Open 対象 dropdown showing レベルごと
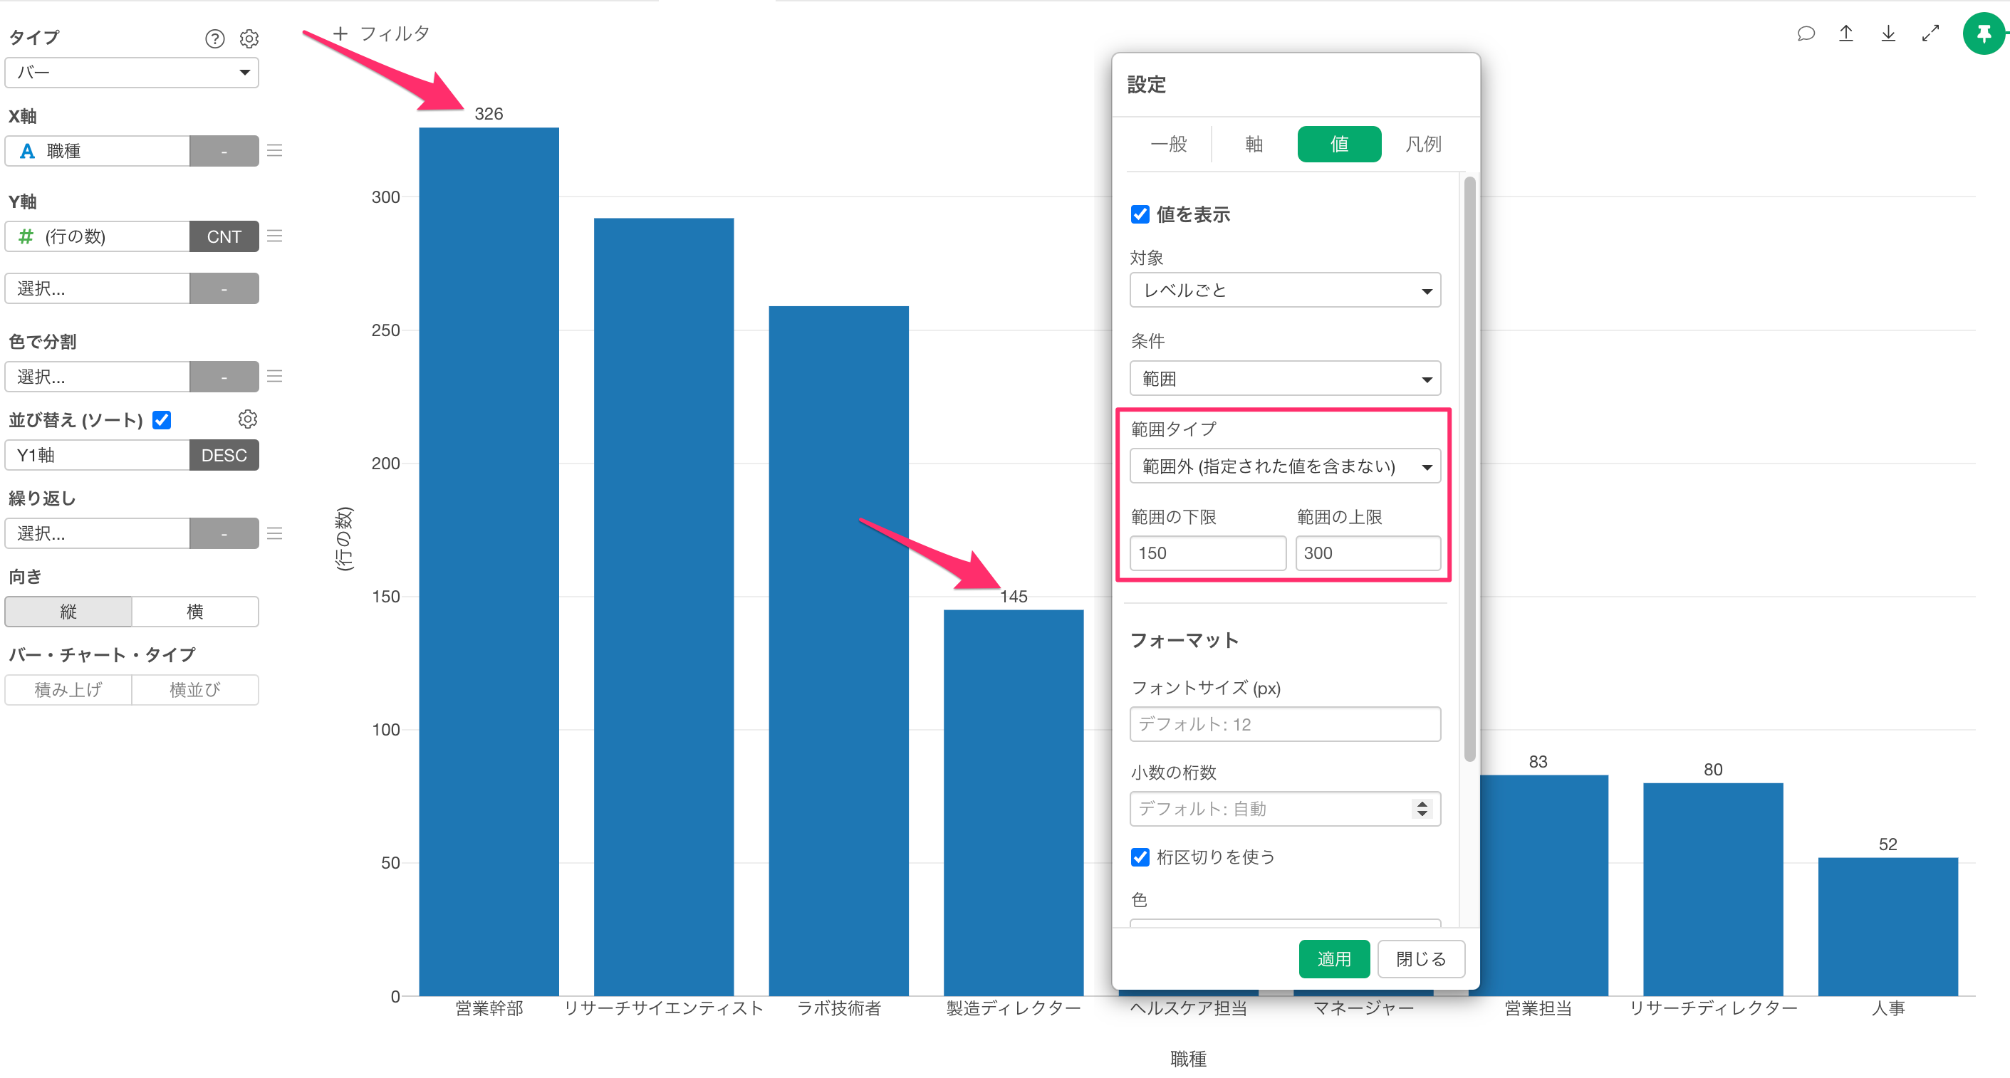Viewport: 2010px width, 1078px height. click(x=1285, y=291)
